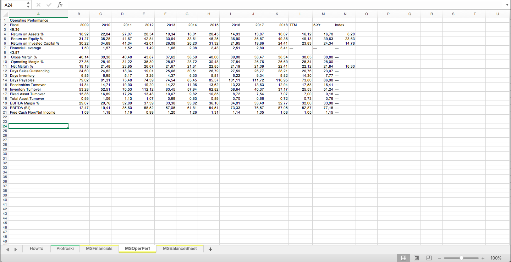The width and height of the screenshot is (511, 262).
Task: Open the Name Box stepper arrows
Action: (x=28, y=5)
